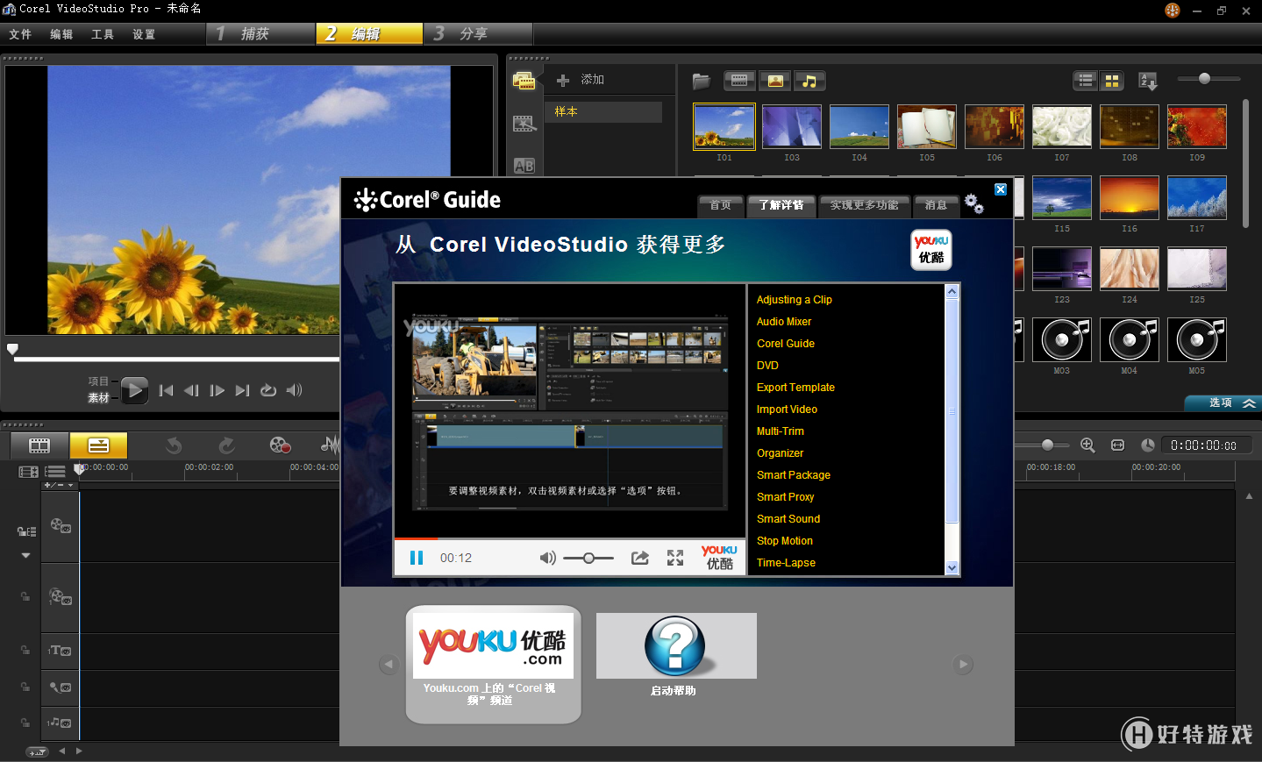Open the Media library panel icon
The width and height of the screenshot is (1262, 762).
click(524, 81)
